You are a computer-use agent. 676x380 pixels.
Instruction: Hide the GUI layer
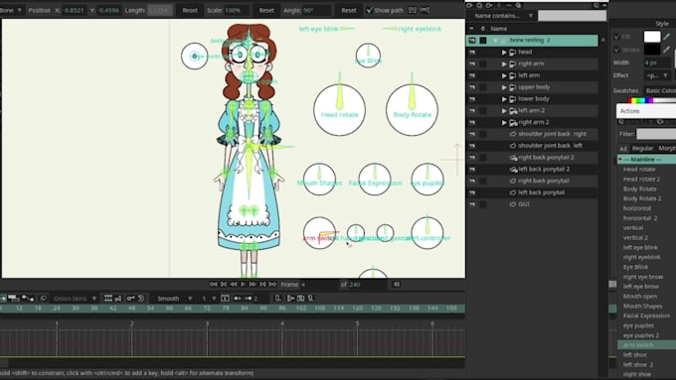pyautogui.click(x=472, y=204)
